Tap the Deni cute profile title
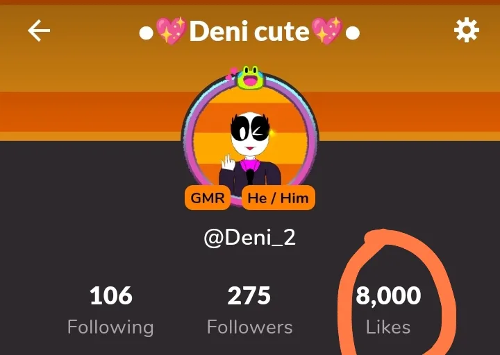The width and height of the screenshot is (500, 355). (x=249, y=31)
